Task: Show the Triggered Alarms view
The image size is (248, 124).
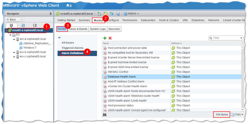Action: pyautogui.click(x=72, y=48)
